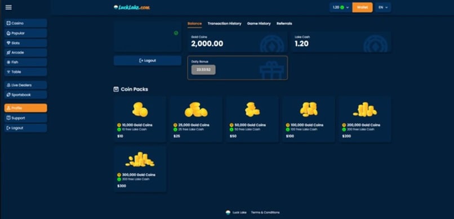Switch to the Game History tab
Screen dimensions: 454x219
(x=259, y=24)
